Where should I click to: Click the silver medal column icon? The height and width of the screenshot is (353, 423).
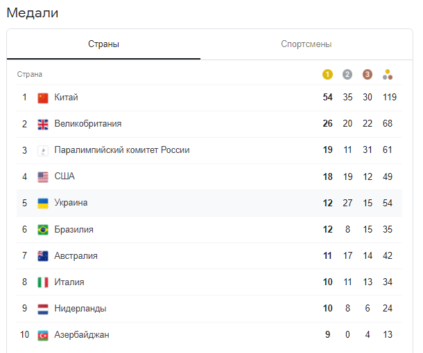(x=347, y=74)
